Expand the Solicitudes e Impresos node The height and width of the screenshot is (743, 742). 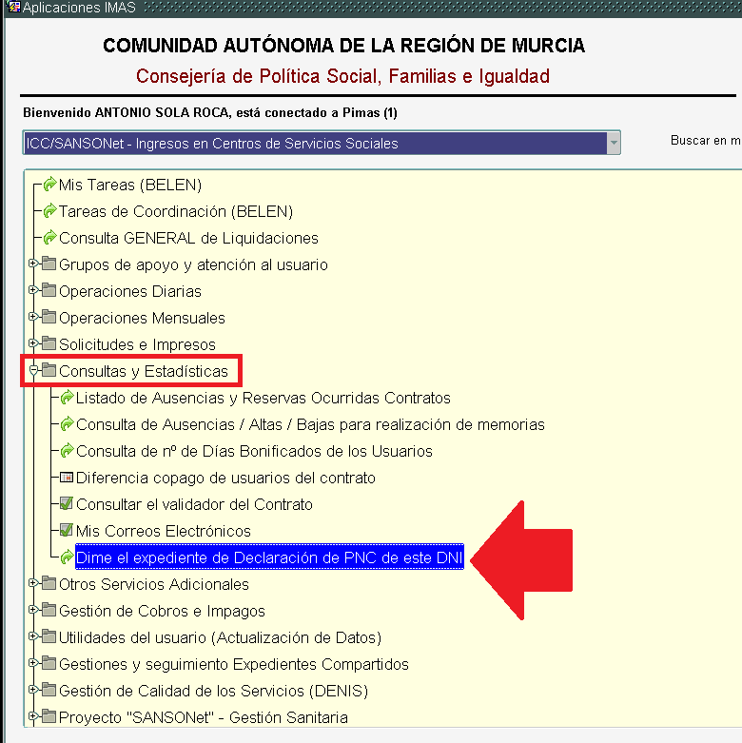[x=33, y=344]
